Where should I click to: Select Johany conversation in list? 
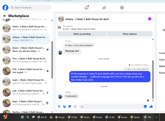tap(25, 39)
